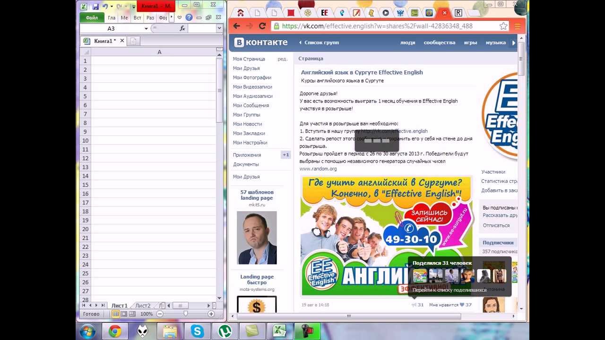Like the post via heart 37
This screenshot has width=605, height=340.
pyautogui.click(x=462, y=305)
